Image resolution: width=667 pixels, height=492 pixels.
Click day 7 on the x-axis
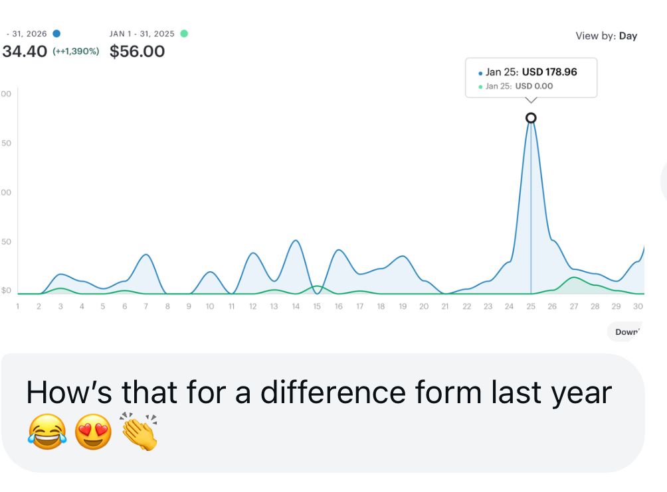[x=145, y=306]
